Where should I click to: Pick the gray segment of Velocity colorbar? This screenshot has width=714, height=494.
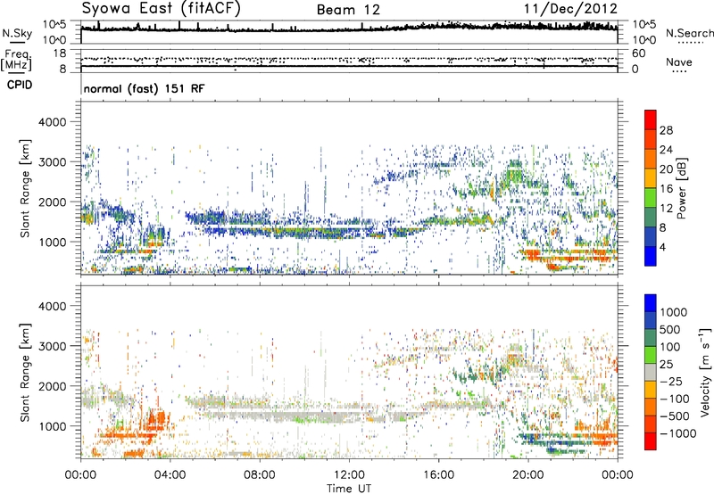pyautogui.click(x=651, y=372)
